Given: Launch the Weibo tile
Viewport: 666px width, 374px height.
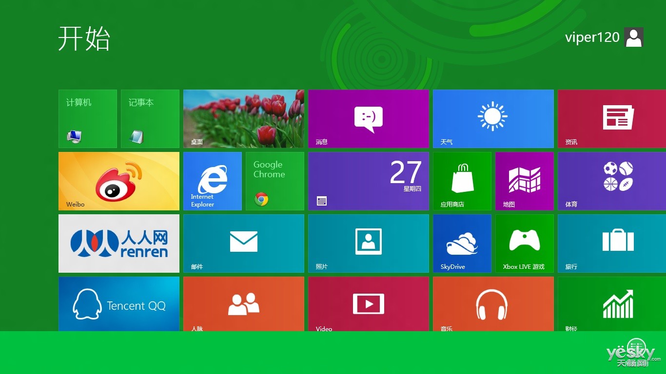Looking at the screenshot, I should (119, 181).
